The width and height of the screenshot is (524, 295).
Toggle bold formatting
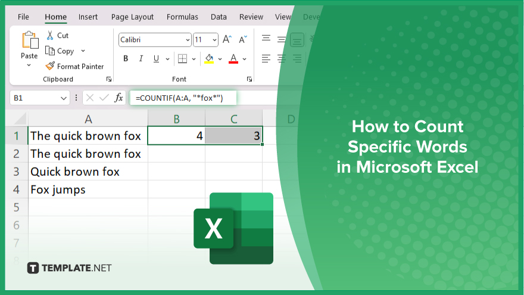[126, 58]
